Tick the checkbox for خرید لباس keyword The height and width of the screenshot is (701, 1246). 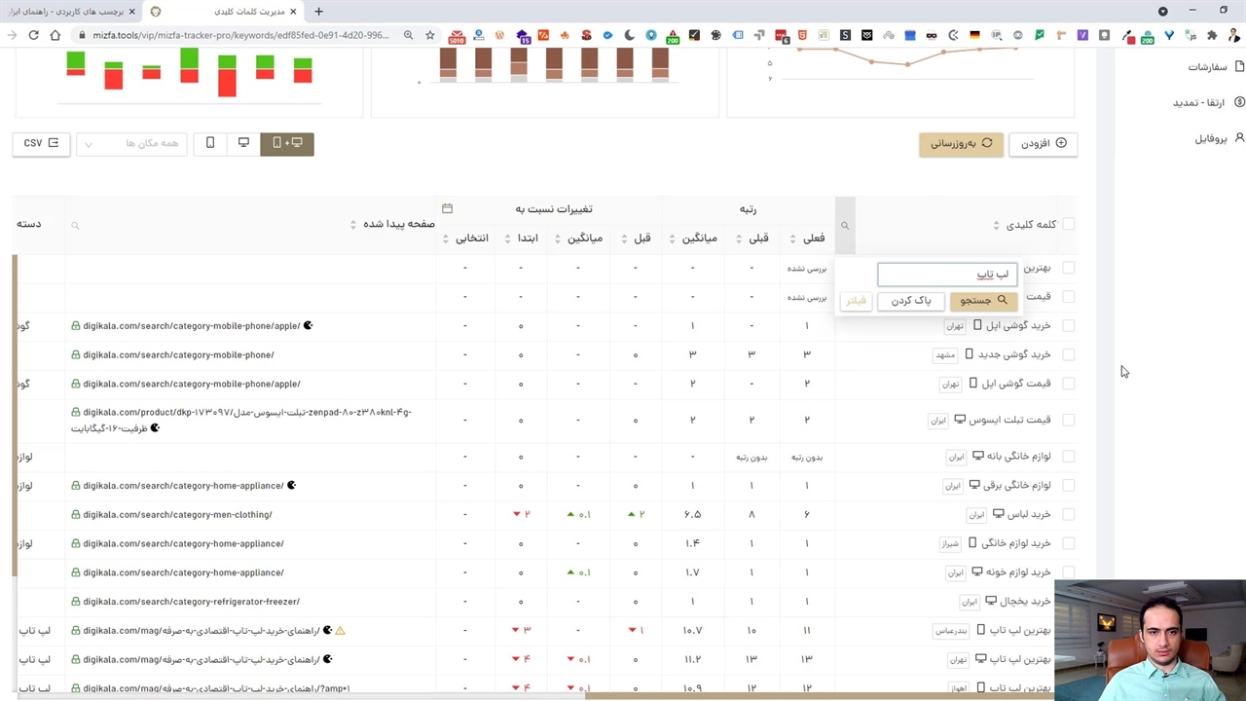coord(1068,514)
